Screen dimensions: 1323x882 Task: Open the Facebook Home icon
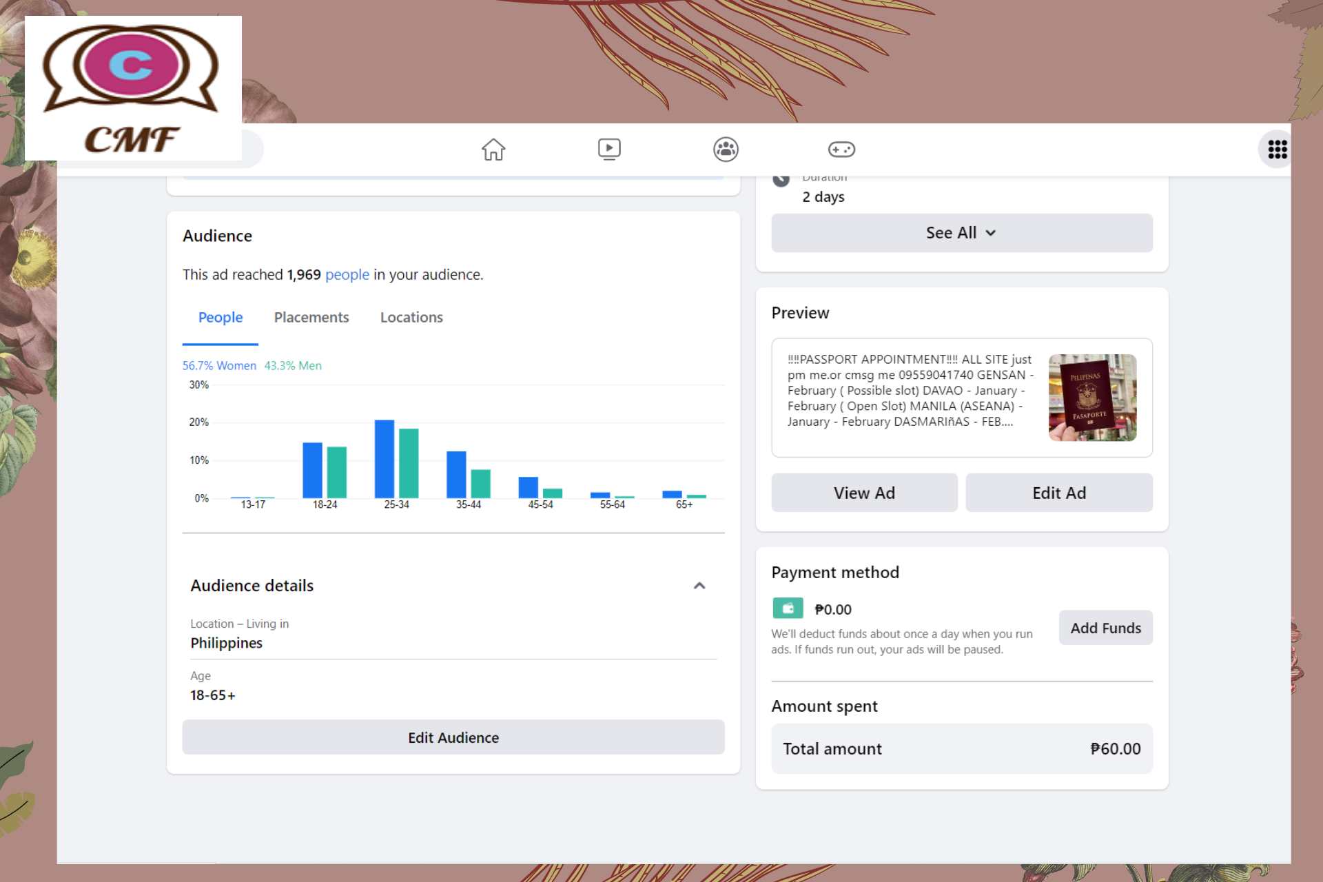coord(493,149)
